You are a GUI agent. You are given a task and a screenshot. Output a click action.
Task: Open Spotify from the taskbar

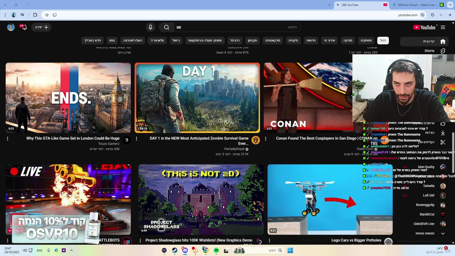216,250
